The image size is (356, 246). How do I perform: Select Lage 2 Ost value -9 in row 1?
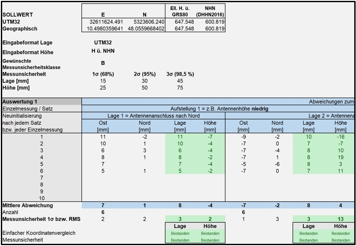[243, 137]
